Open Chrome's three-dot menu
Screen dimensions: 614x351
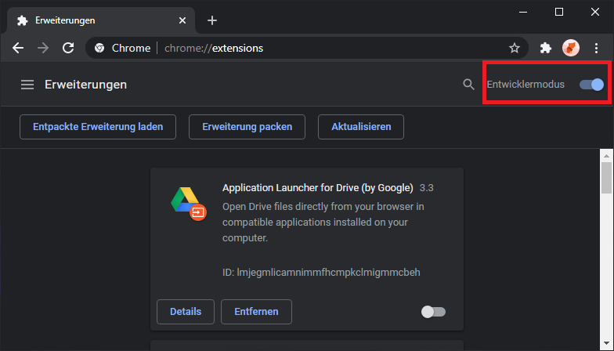tap(597, 48)
